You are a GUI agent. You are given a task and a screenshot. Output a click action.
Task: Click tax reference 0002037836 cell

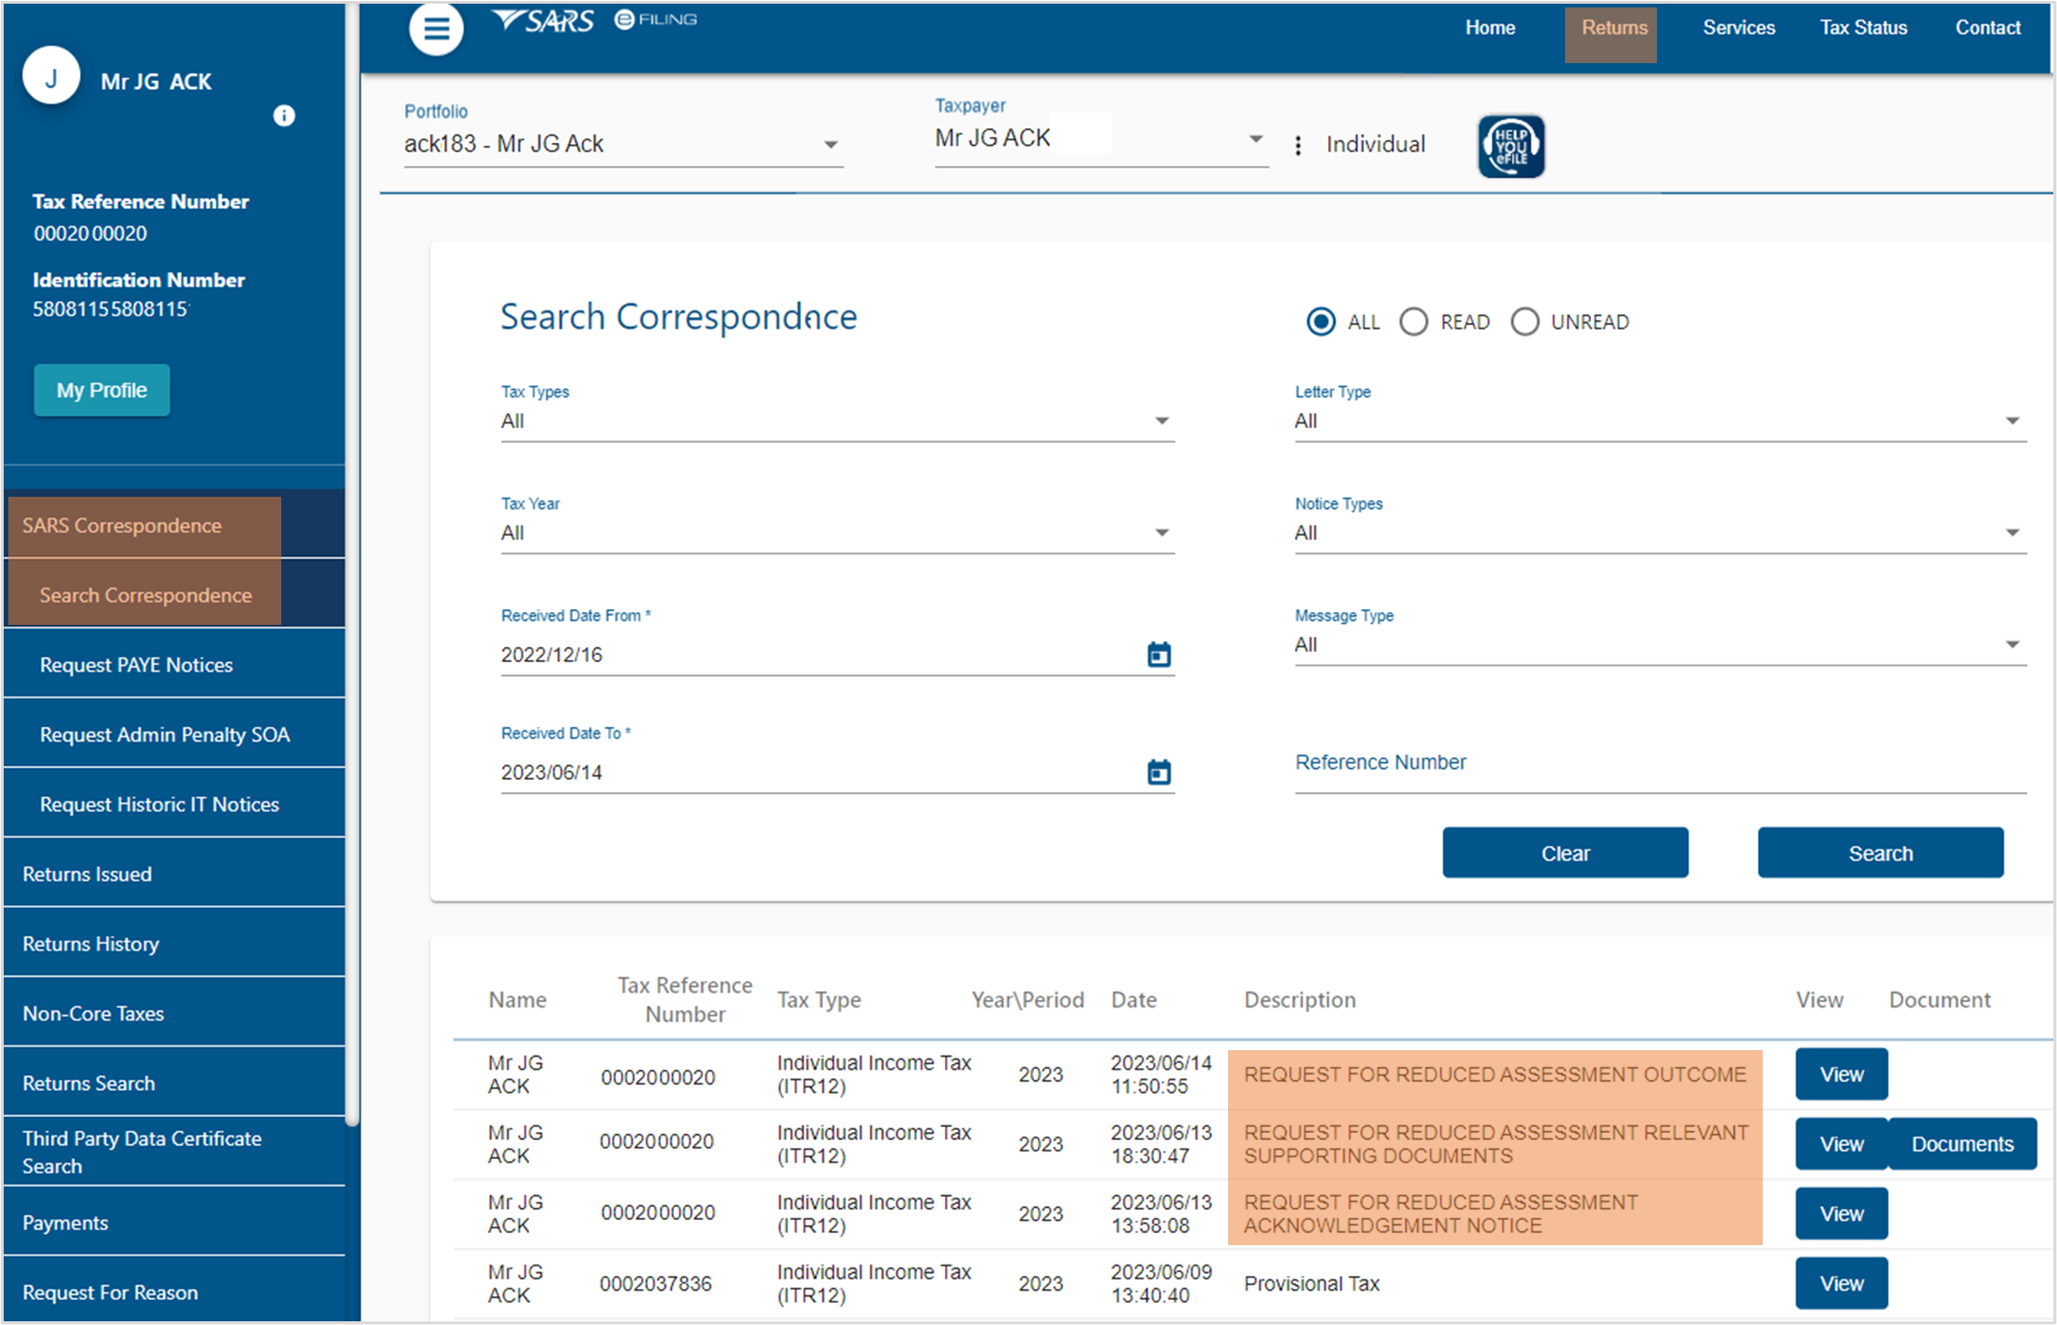(x=655, y=1283)
